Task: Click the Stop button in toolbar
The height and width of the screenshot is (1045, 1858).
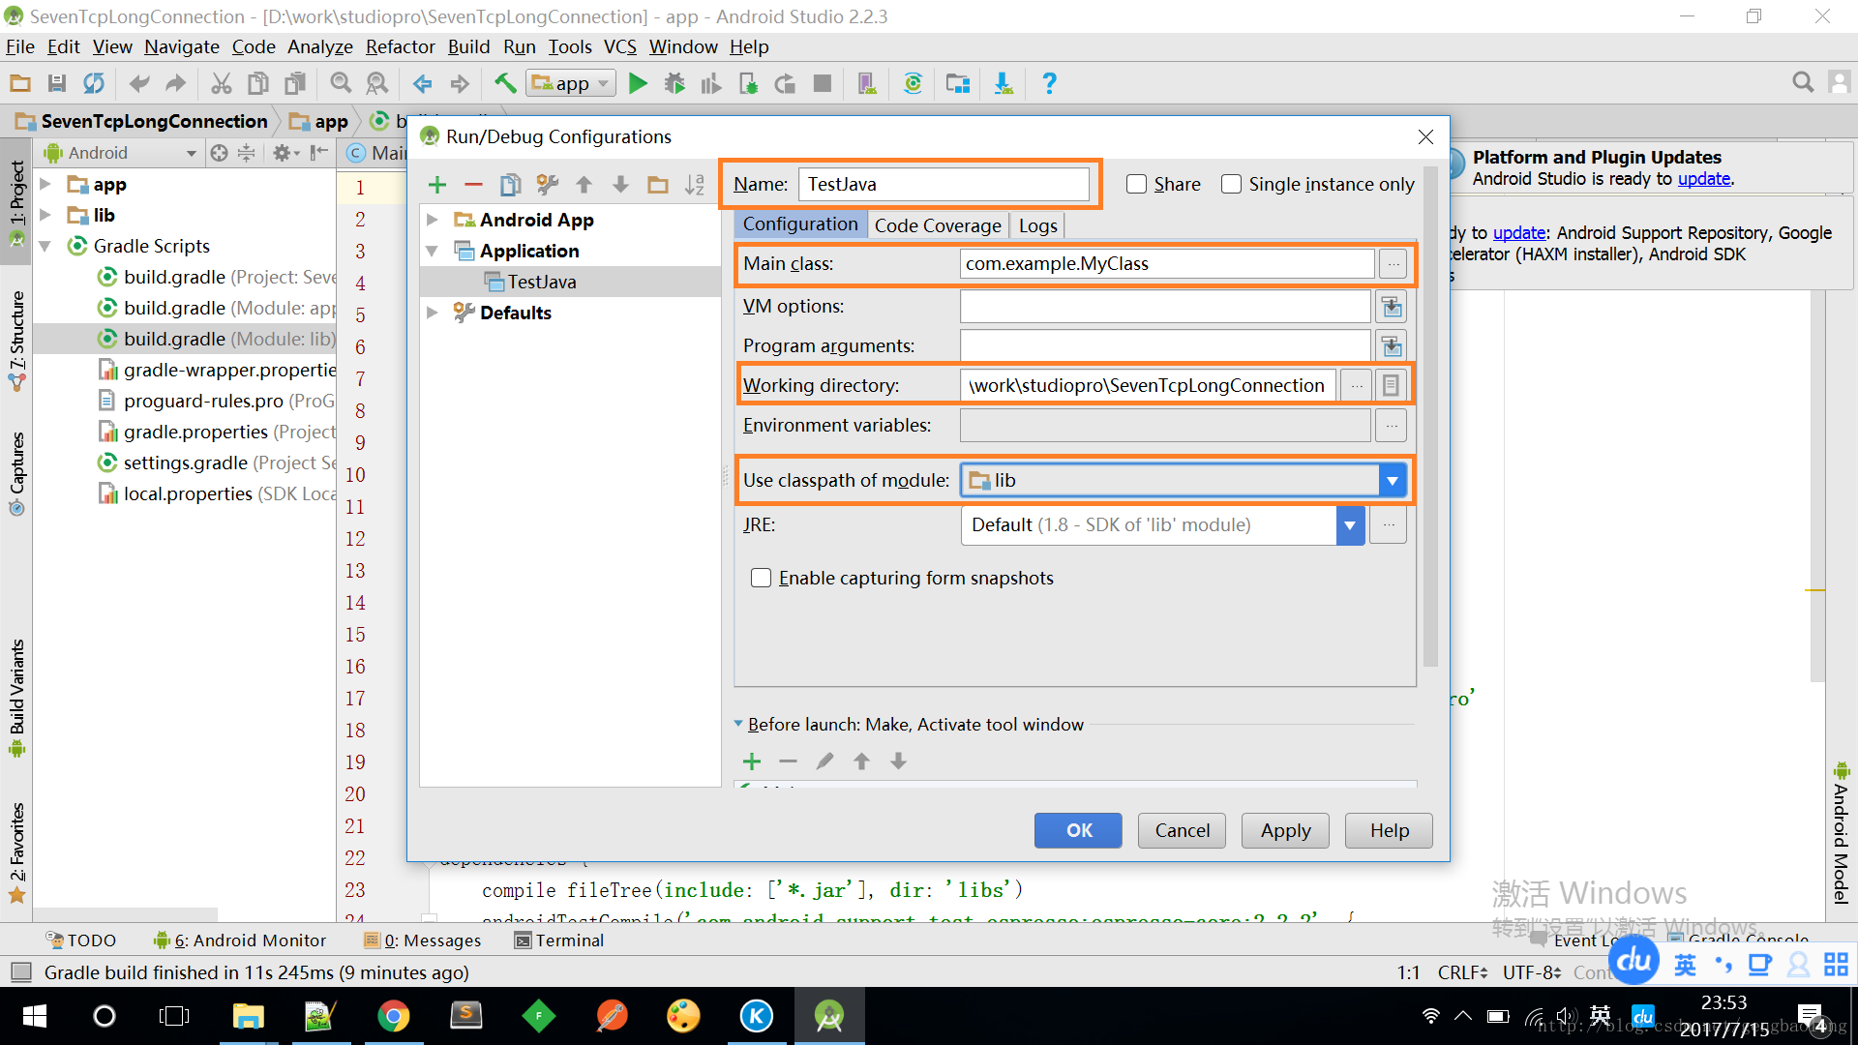Action: (x=823, y=84)
